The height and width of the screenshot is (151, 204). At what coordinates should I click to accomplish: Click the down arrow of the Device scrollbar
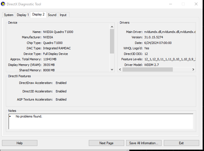click(112, 70)
